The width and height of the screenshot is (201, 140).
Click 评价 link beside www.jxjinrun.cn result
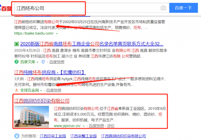pyautogui.click(x=111, y=126)
